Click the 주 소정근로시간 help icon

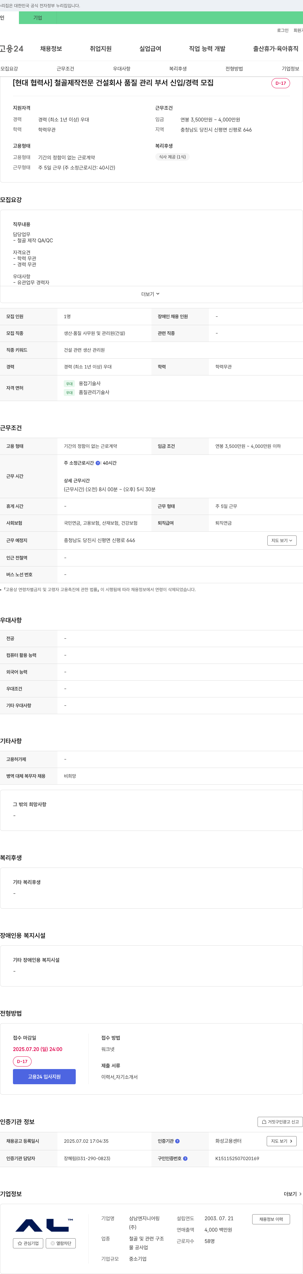click(x=98, y=463)
